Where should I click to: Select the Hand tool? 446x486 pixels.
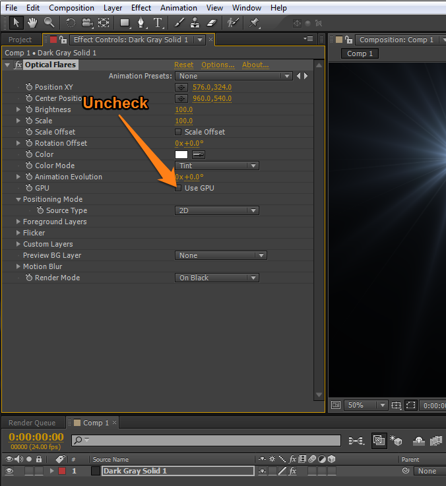coord(32,22)
